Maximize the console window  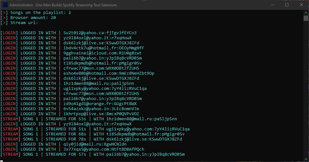click(x=287, y=5)
